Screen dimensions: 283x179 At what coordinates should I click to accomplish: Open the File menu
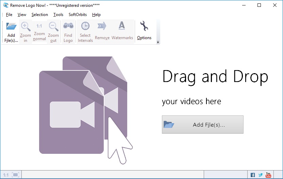pos(9,15)
